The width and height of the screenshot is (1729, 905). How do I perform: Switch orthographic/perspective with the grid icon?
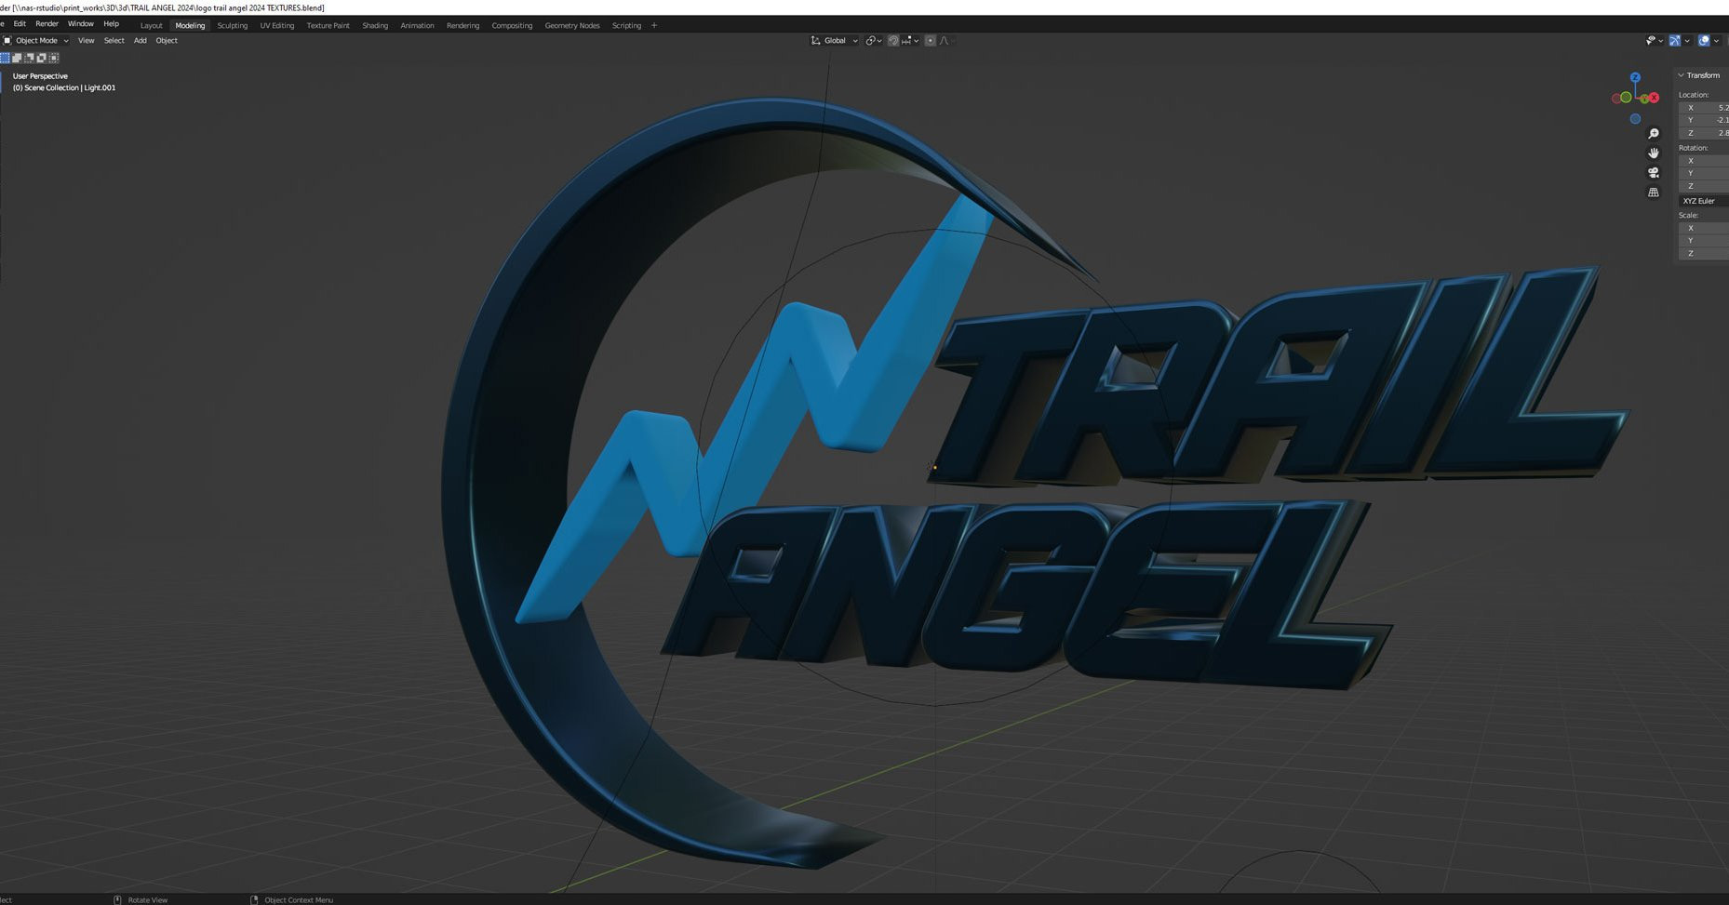pyautogui.click(x=1654, y=193)
